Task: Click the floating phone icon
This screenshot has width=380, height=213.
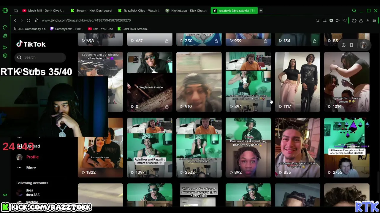Action: click(x=351, y=45)
